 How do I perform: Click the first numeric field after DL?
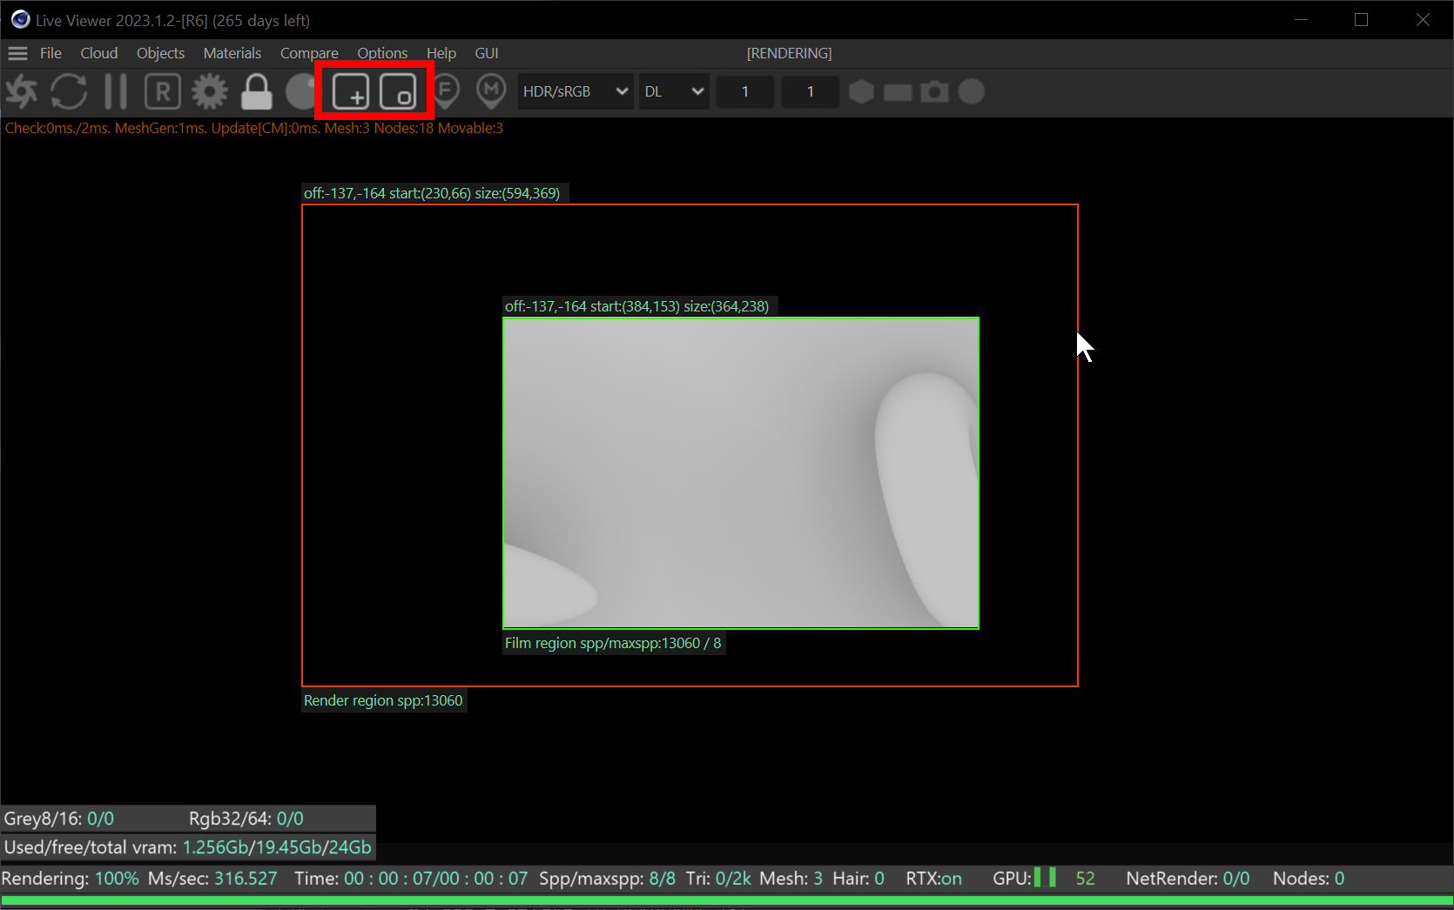(745, 91)
